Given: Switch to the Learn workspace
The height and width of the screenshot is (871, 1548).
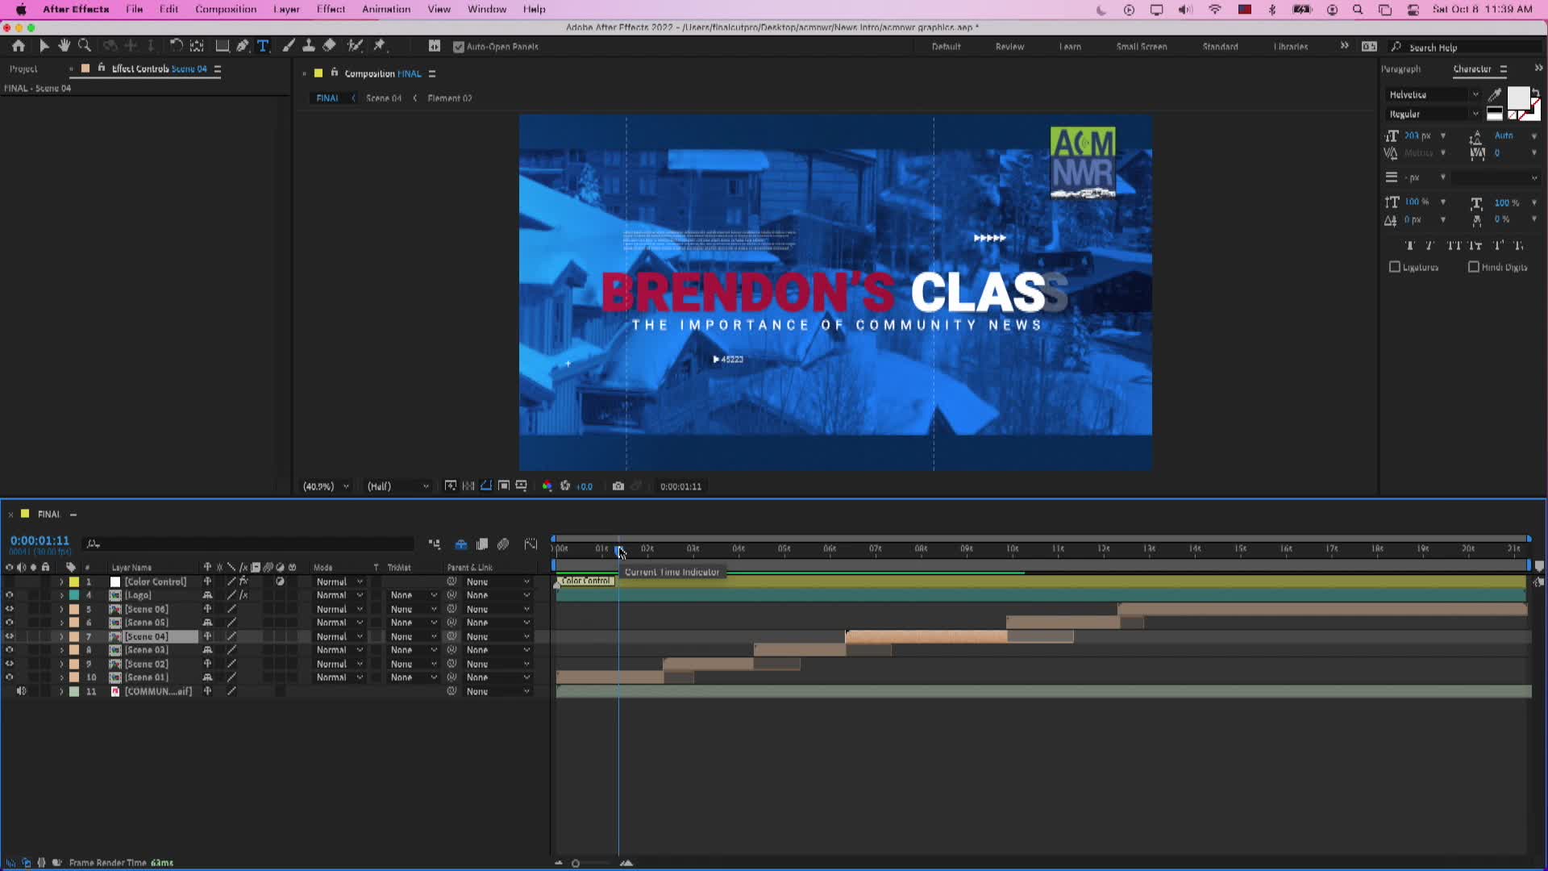Looking at the screenshot, I should click(1070, 47).
